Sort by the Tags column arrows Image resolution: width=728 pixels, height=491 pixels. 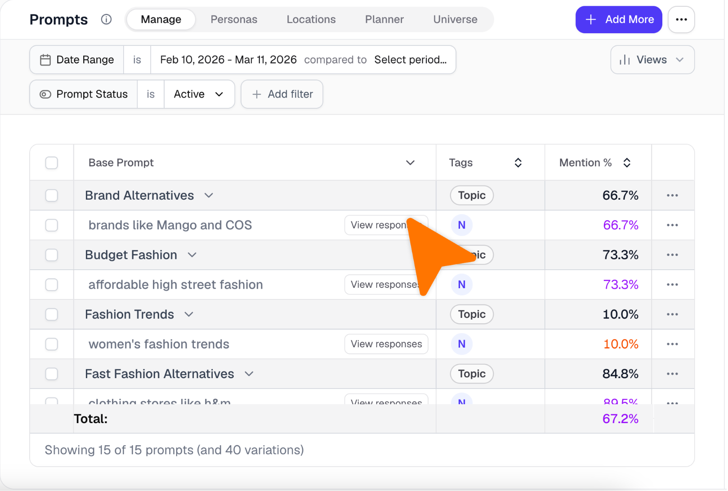tap(518, 162)
